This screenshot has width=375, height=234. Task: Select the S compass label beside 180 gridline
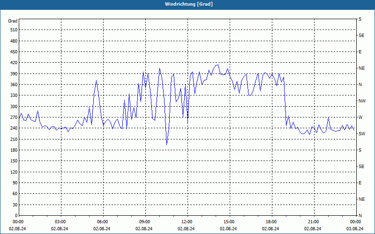coord(360,150)
